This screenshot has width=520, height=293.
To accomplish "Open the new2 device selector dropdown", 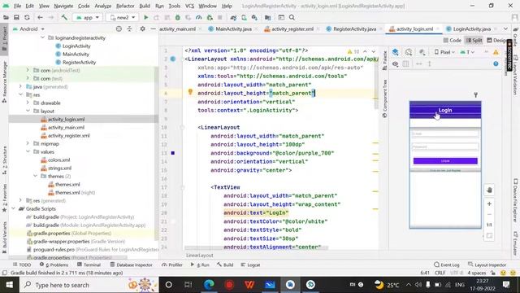I will click(123, 17).
